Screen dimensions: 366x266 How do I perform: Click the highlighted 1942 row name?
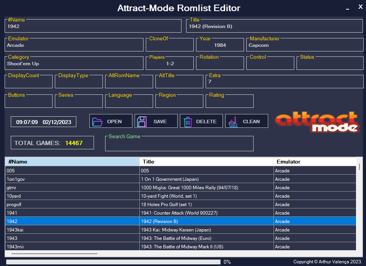73,221
